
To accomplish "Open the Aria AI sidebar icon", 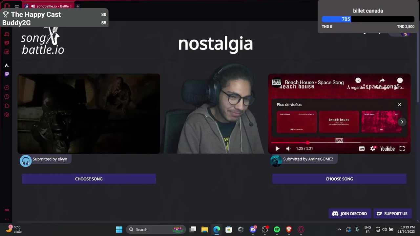I will [x=7, y=66].
